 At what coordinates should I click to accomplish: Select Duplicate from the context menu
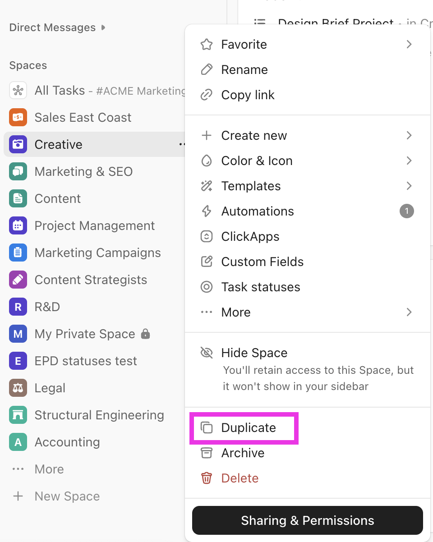(x=244, y=427)
